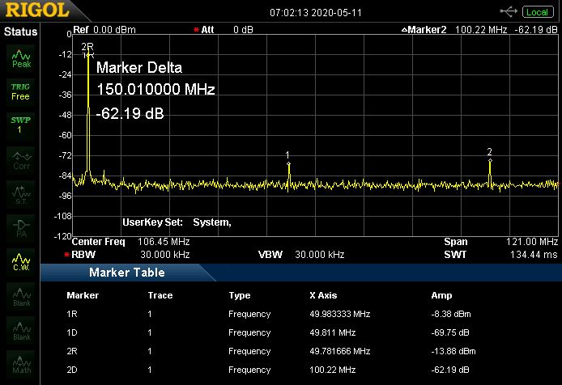This screenshot has width=562, height=385.
Task: Click the -60 y-axis scale label
Action: [x=66, y=135]
